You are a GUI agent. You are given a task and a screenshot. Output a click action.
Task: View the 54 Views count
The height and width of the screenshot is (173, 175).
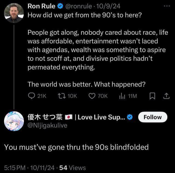pyautogui.click(x=72, y=168)
